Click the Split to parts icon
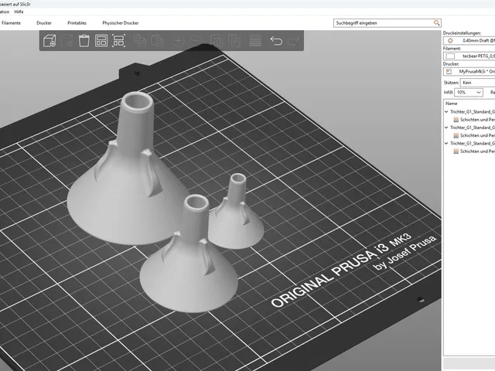Screen dimensions: 495x371 coord(234,41)
